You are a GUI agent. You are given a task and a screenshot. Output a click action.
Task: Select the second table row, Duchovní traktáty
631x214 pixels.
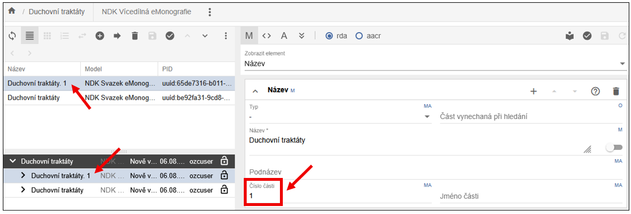tap(119, 98)
